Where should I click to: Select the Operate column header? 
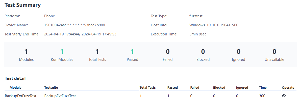288,87
